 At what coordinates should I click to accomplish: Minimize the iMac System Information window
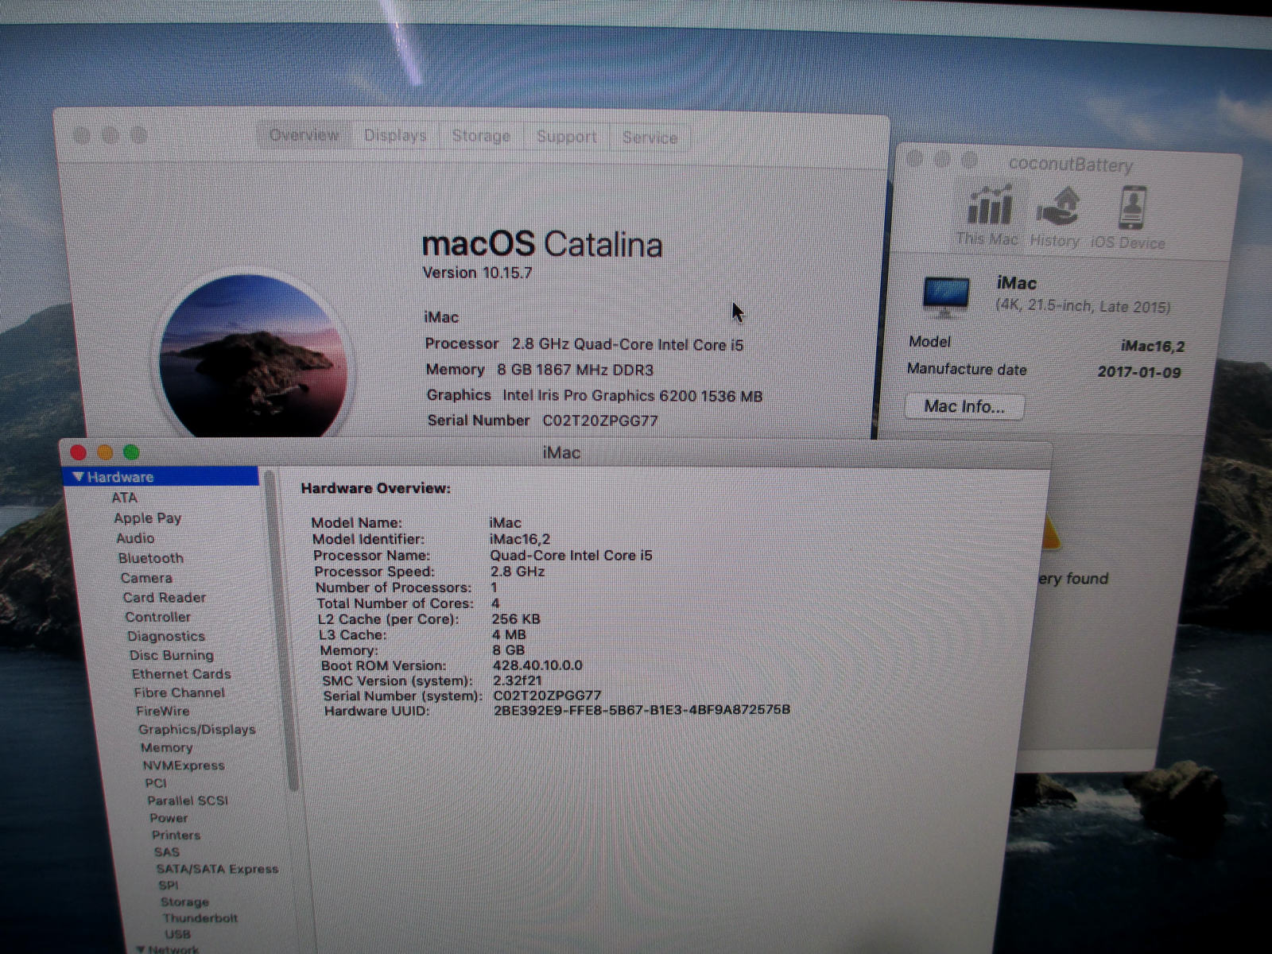tap(105, 452)
